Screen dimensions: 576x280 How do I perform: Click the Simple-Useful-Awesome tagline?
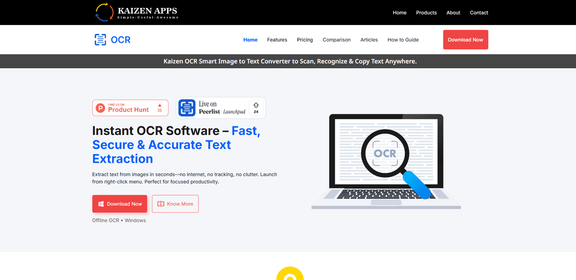pos(148,18)
